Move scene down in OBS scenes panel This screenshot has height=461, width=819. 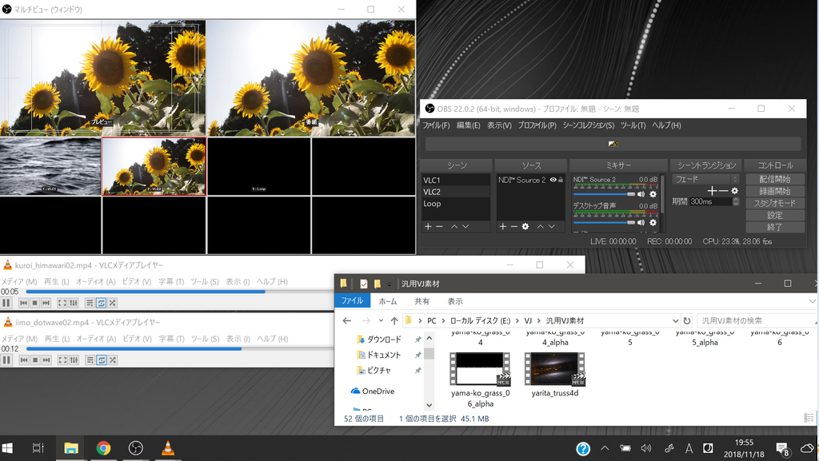pos(465,226)
